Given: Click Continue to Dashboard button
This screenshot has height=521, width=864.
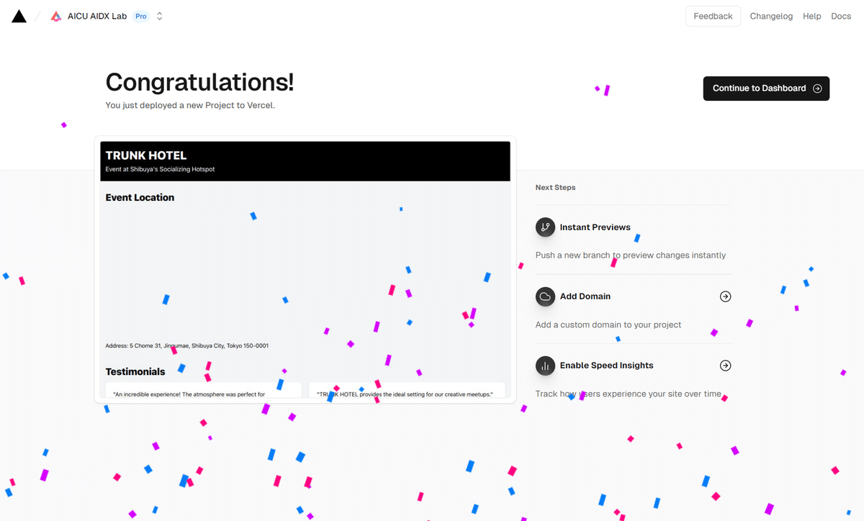Looking at the screenshot, I should tap(766, 89).
